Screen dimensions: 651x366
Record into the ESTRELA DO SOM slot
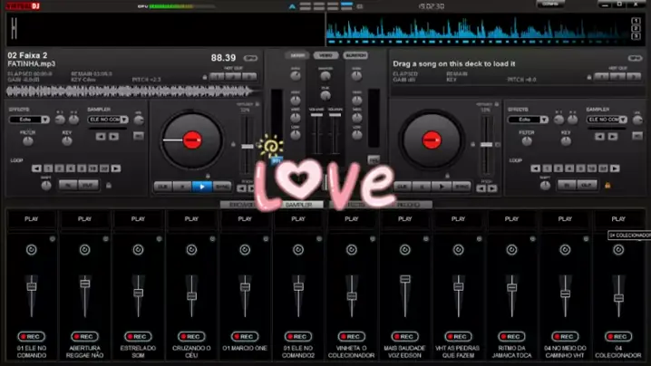point(138,336)
